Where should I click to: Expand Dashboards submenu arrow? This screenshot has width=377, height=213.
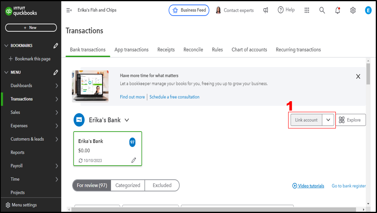pyautogui.click(x=57, y=86)
